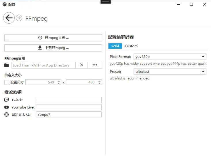Switch to the Custom codec tab
Screen dimensions: 211x156
click(131, 46)
